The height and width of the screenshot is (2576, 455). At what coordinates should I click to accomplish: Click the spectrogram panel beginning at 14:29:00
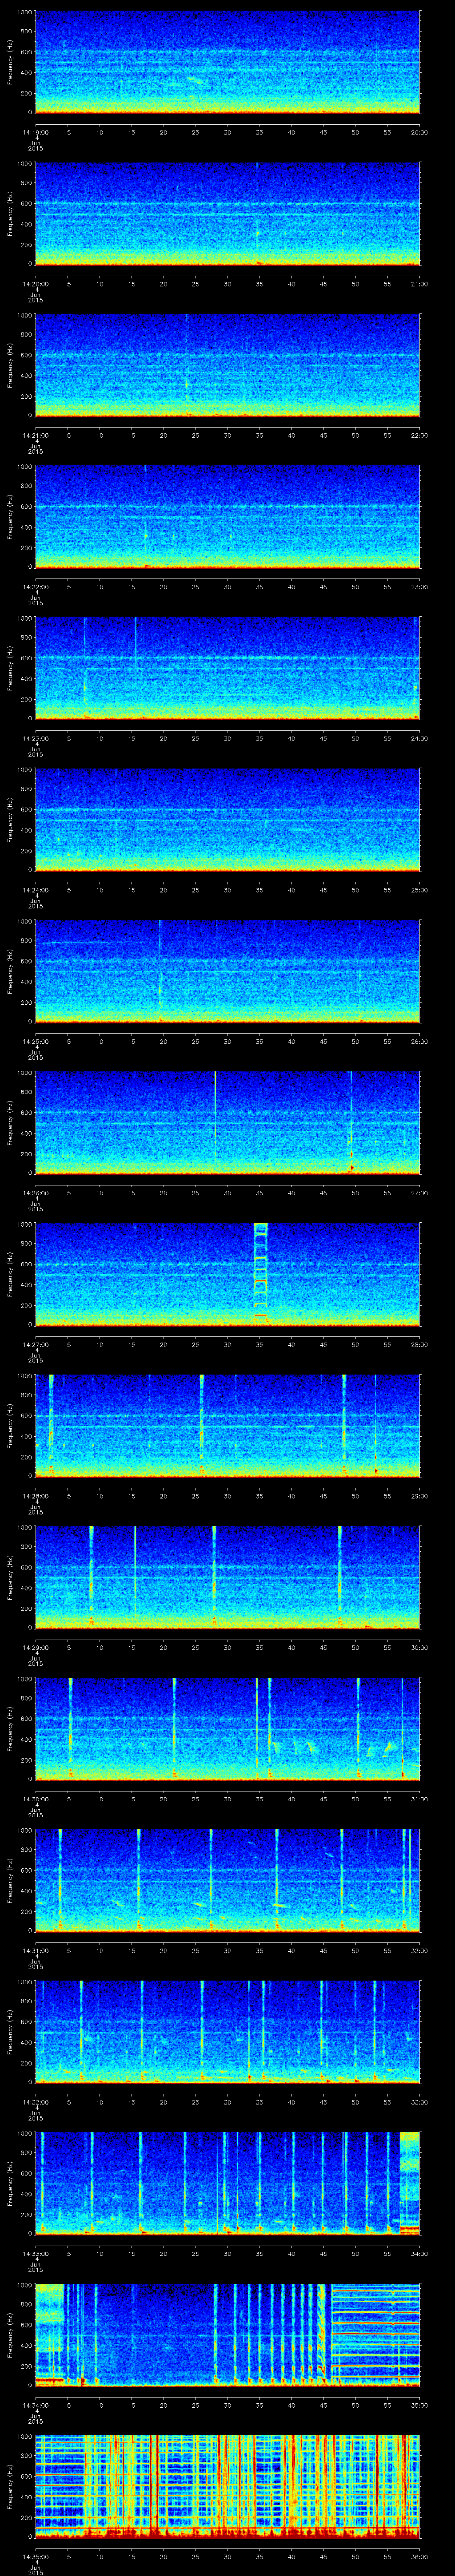[x=227, y=1577]
